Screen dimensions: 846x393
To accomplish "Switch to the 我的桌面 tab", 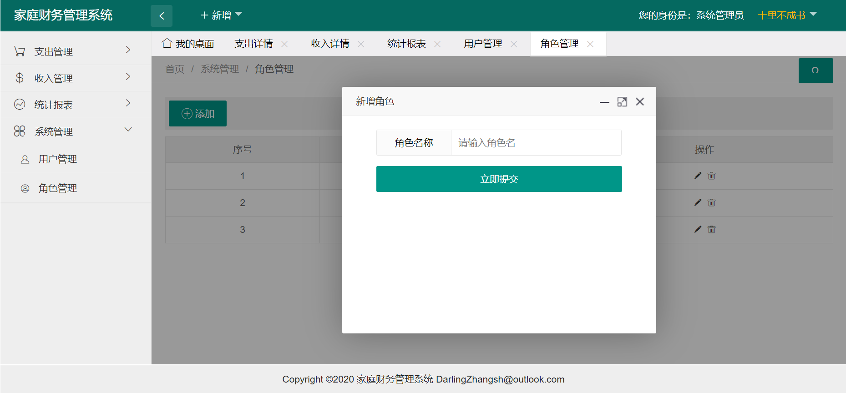I will [x=188, y=44].
